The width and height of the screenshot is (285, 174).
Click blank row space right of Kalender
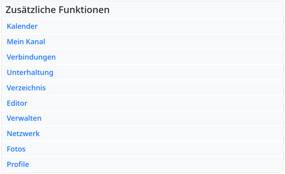pyautogui.click(x=158, y=26)
